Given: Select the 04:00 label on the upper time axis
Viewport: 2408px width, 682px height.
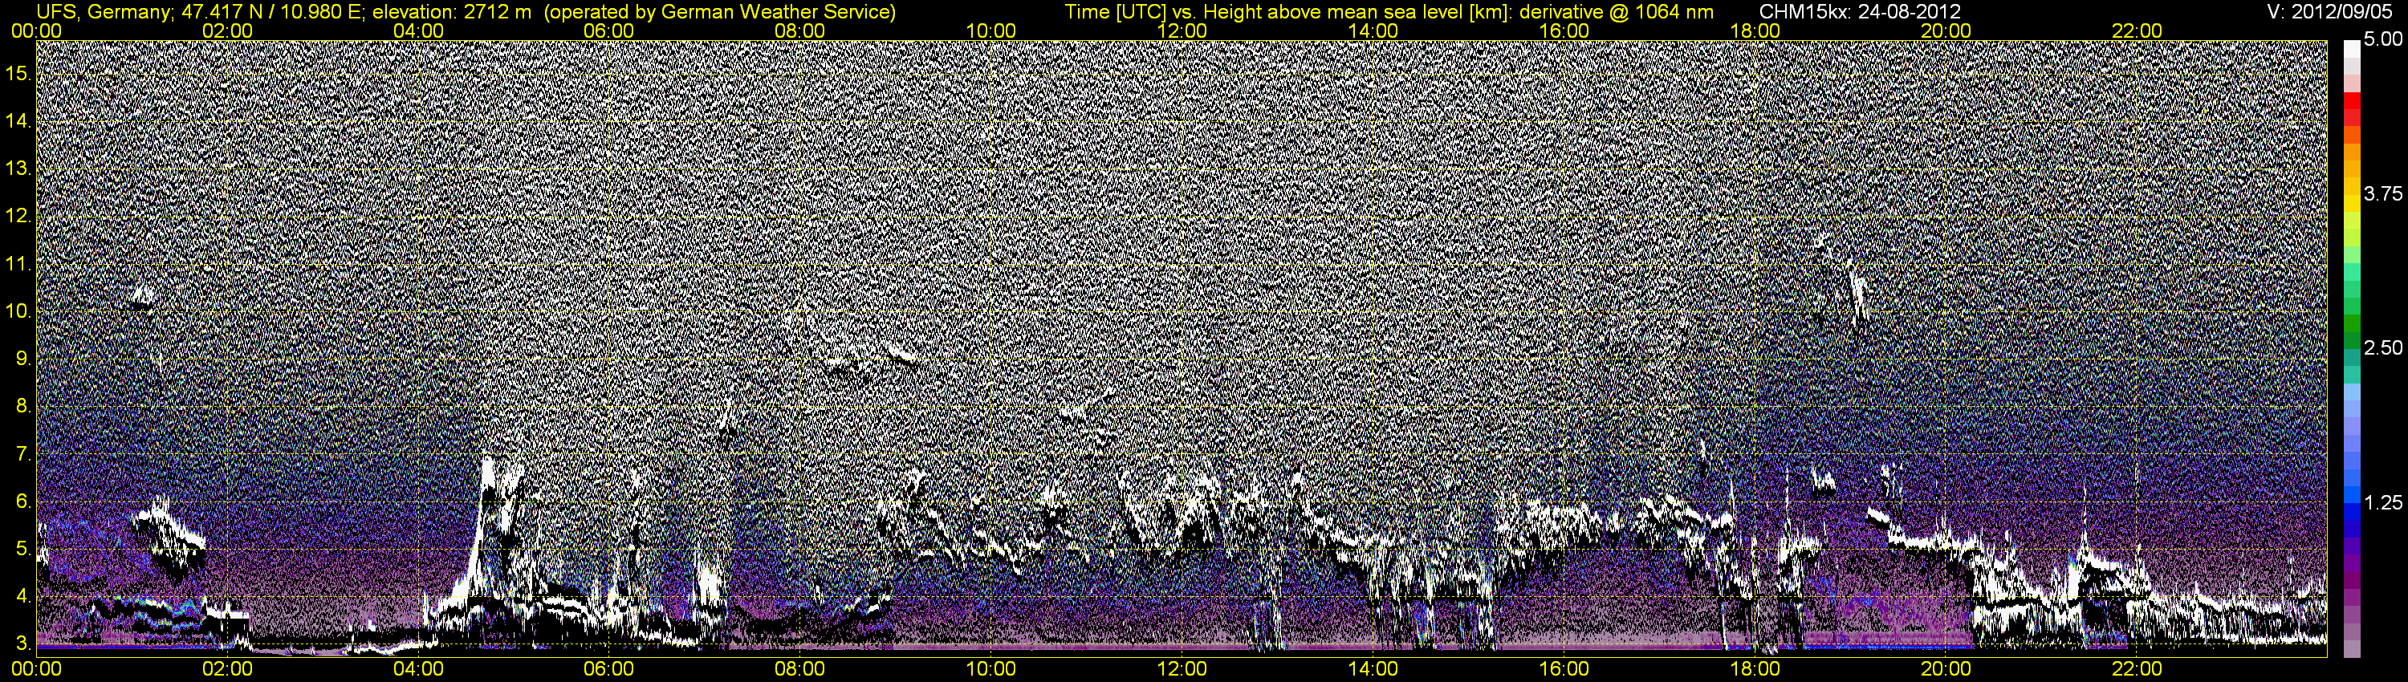Looking at the screenshot, I should click(418, 30).
